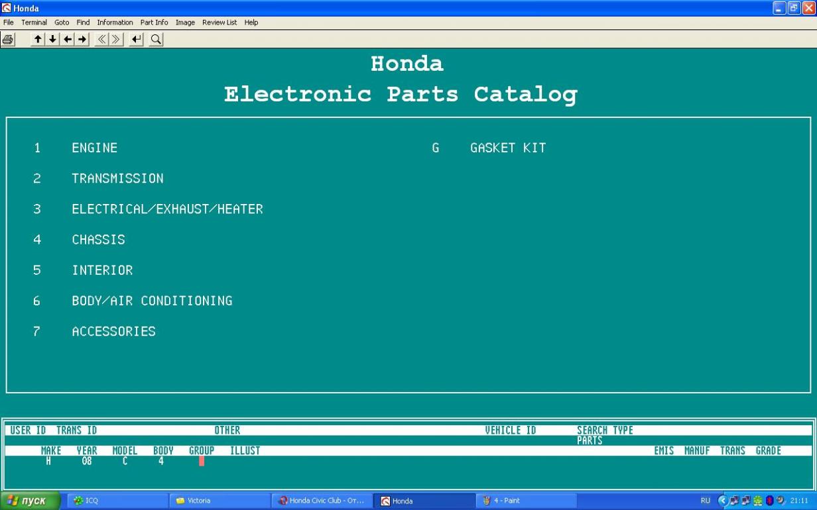
Task: Select the ACCESSORIES catalog group
Action: click(113, 331)
